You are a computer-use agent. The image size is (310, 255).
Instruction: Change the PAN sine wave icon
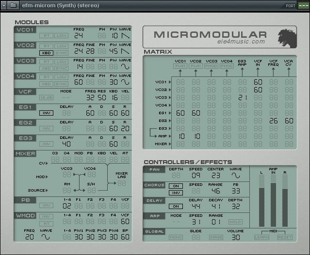236,175
